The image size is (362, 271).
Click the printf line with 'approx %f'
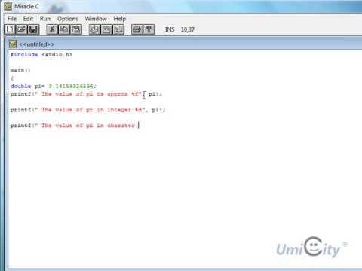(86, 94)
